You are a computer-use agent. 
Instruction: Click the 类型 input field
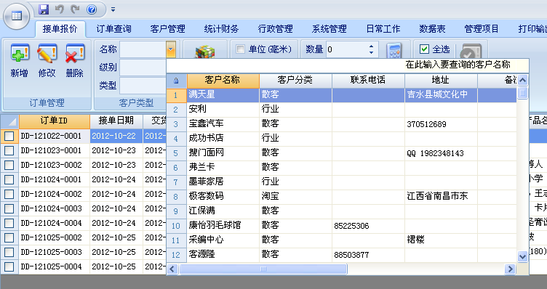tap(143, 85)
